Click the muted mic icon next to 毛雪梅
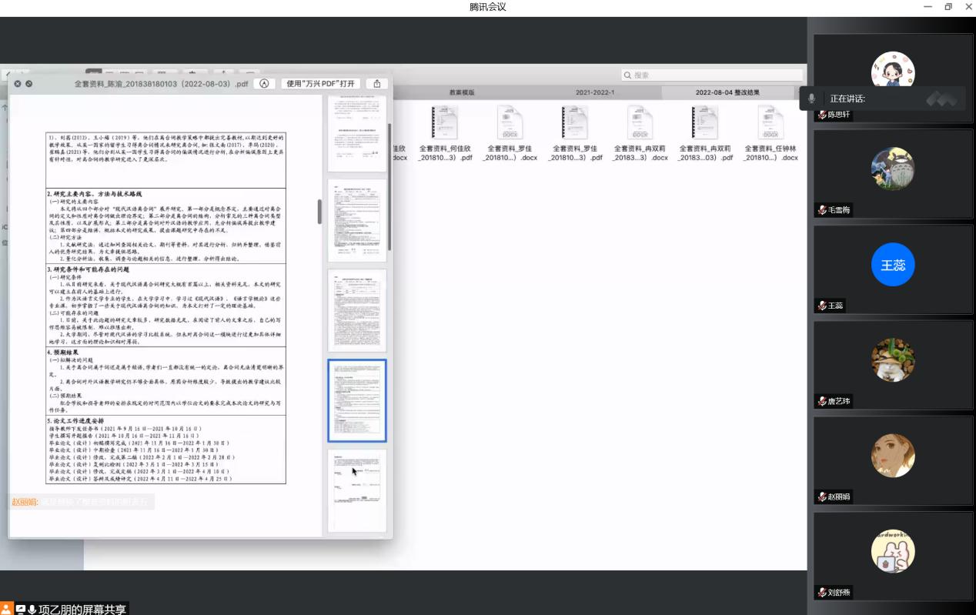The image size is (976, 615). click(822, 210)
